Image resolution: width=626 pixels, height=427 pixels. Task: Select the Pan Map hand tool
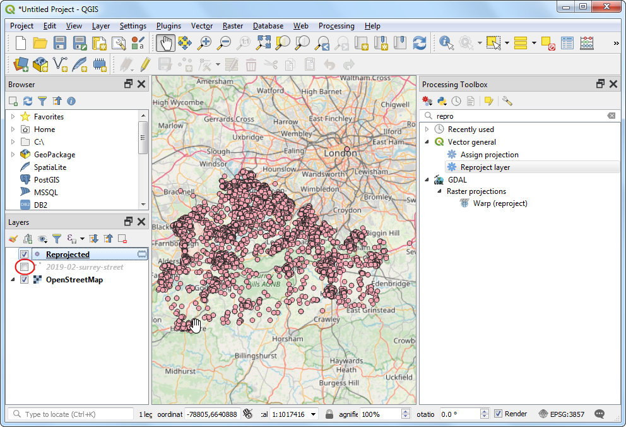click(166, 43)
